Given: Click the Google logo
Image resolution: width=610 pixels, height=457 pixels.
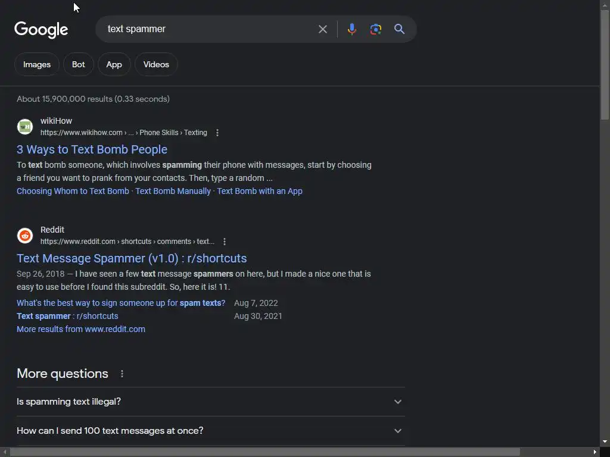Looking at the screenshot, I should [41, 30].
